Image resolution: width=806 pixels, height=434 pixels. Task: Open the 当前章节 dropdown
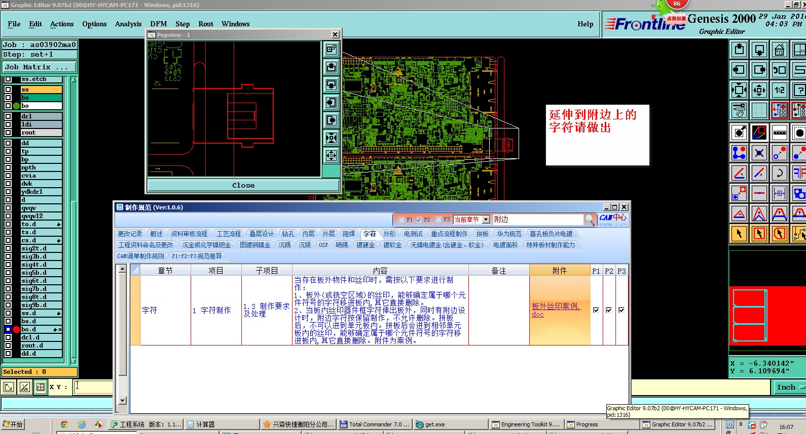click(x=486, y=220)
